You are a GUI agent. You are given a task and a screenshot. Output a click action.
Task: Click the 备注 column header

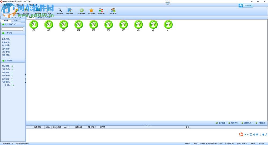(x=188, y=127)
